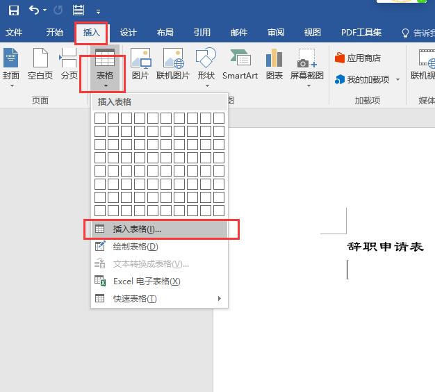Screen dimensions: 435x392
Task: Click the 分页 page break icon
Action: pos(69,58)
